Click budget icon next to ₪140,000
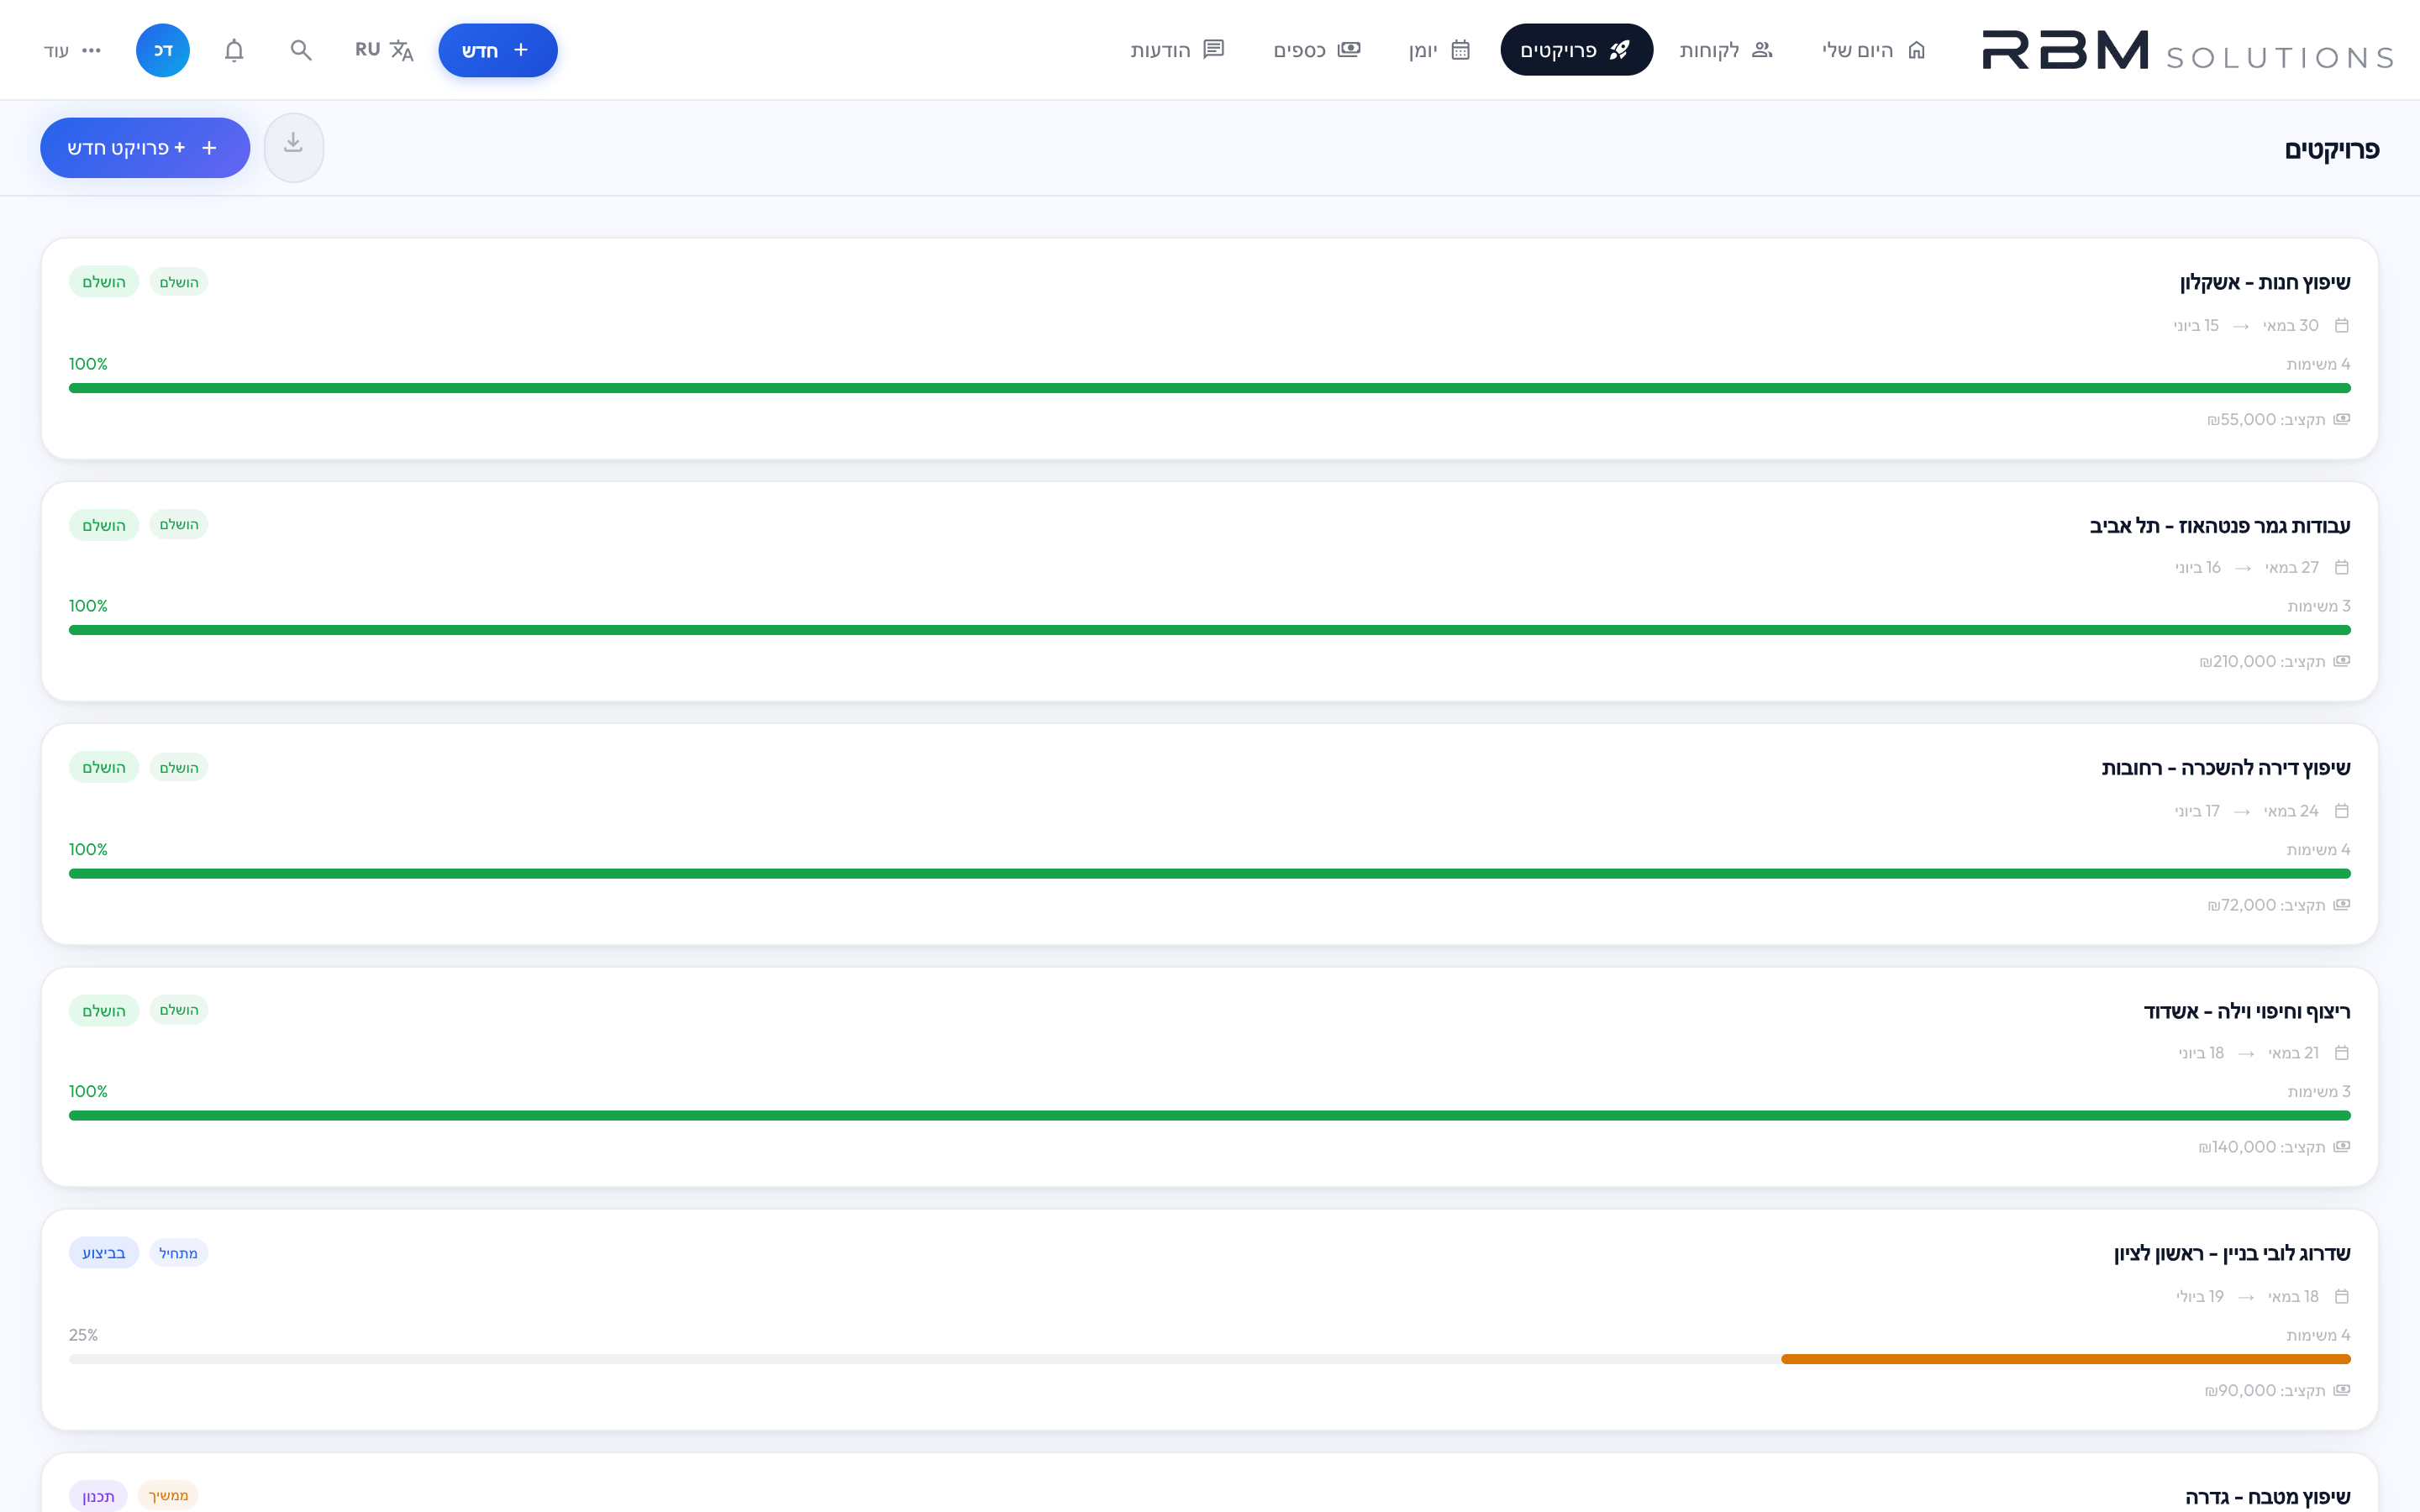This screenshot has width=2420, height=1512. coord(2341,1147)
